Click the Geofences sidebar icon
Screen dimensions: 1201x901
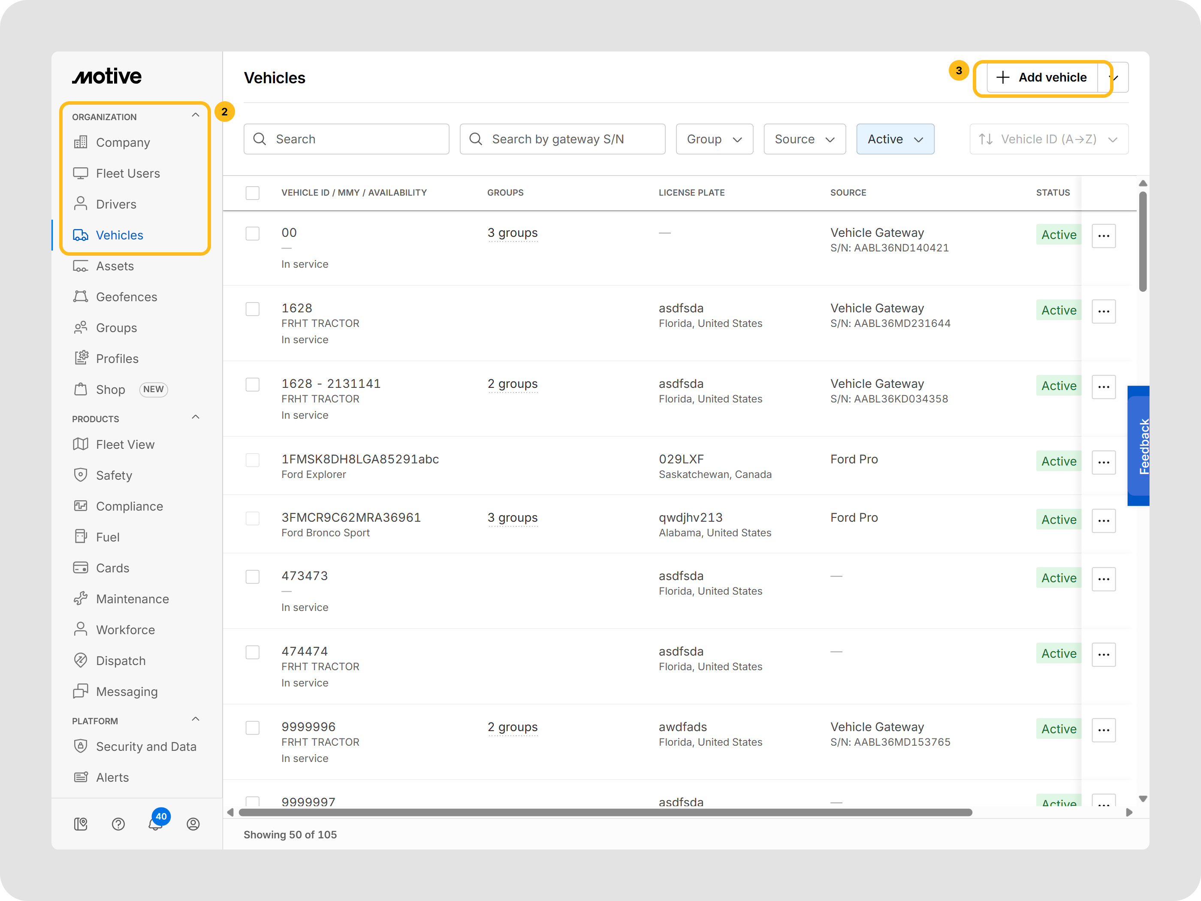tap(80, 296)
